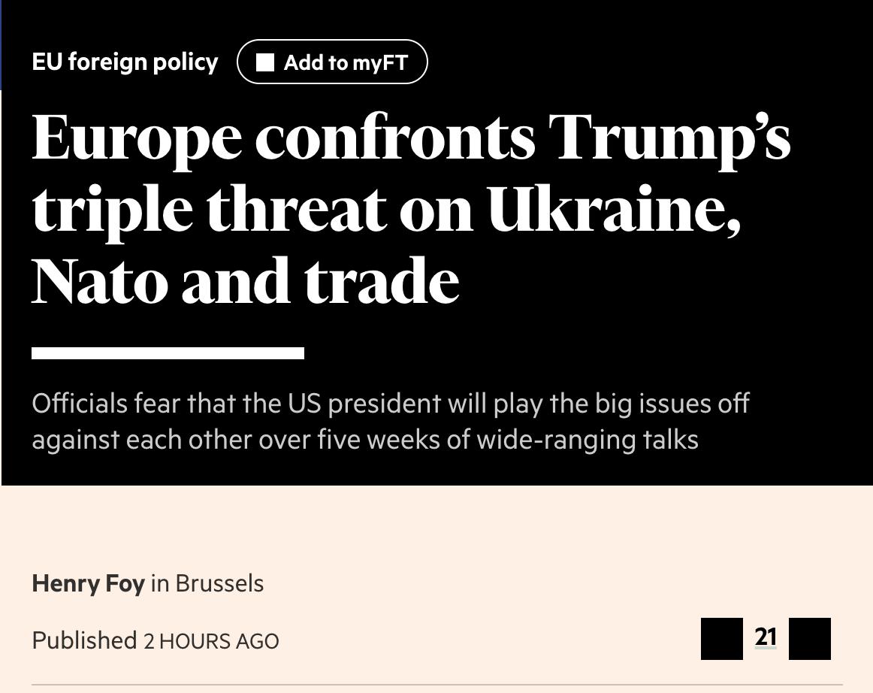Click the Add to myFT button
This screenshot has width=873, height=693.
click(x=332, y=62)
